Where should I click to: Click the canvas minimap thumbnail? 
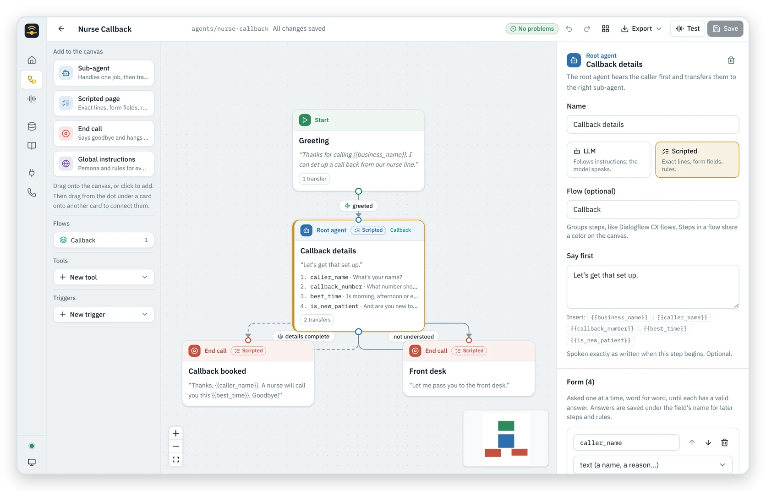(x=506, y=438)
